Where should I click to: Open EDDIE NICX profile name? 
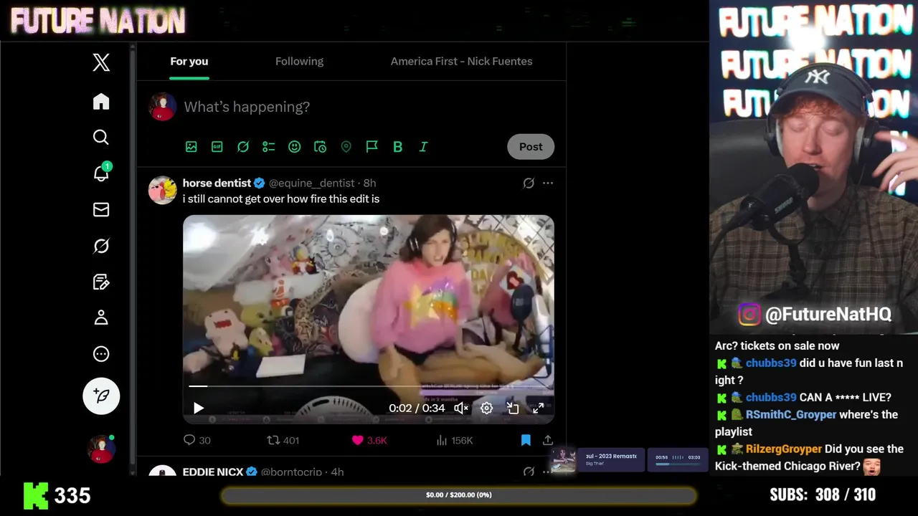coord(213,472)
